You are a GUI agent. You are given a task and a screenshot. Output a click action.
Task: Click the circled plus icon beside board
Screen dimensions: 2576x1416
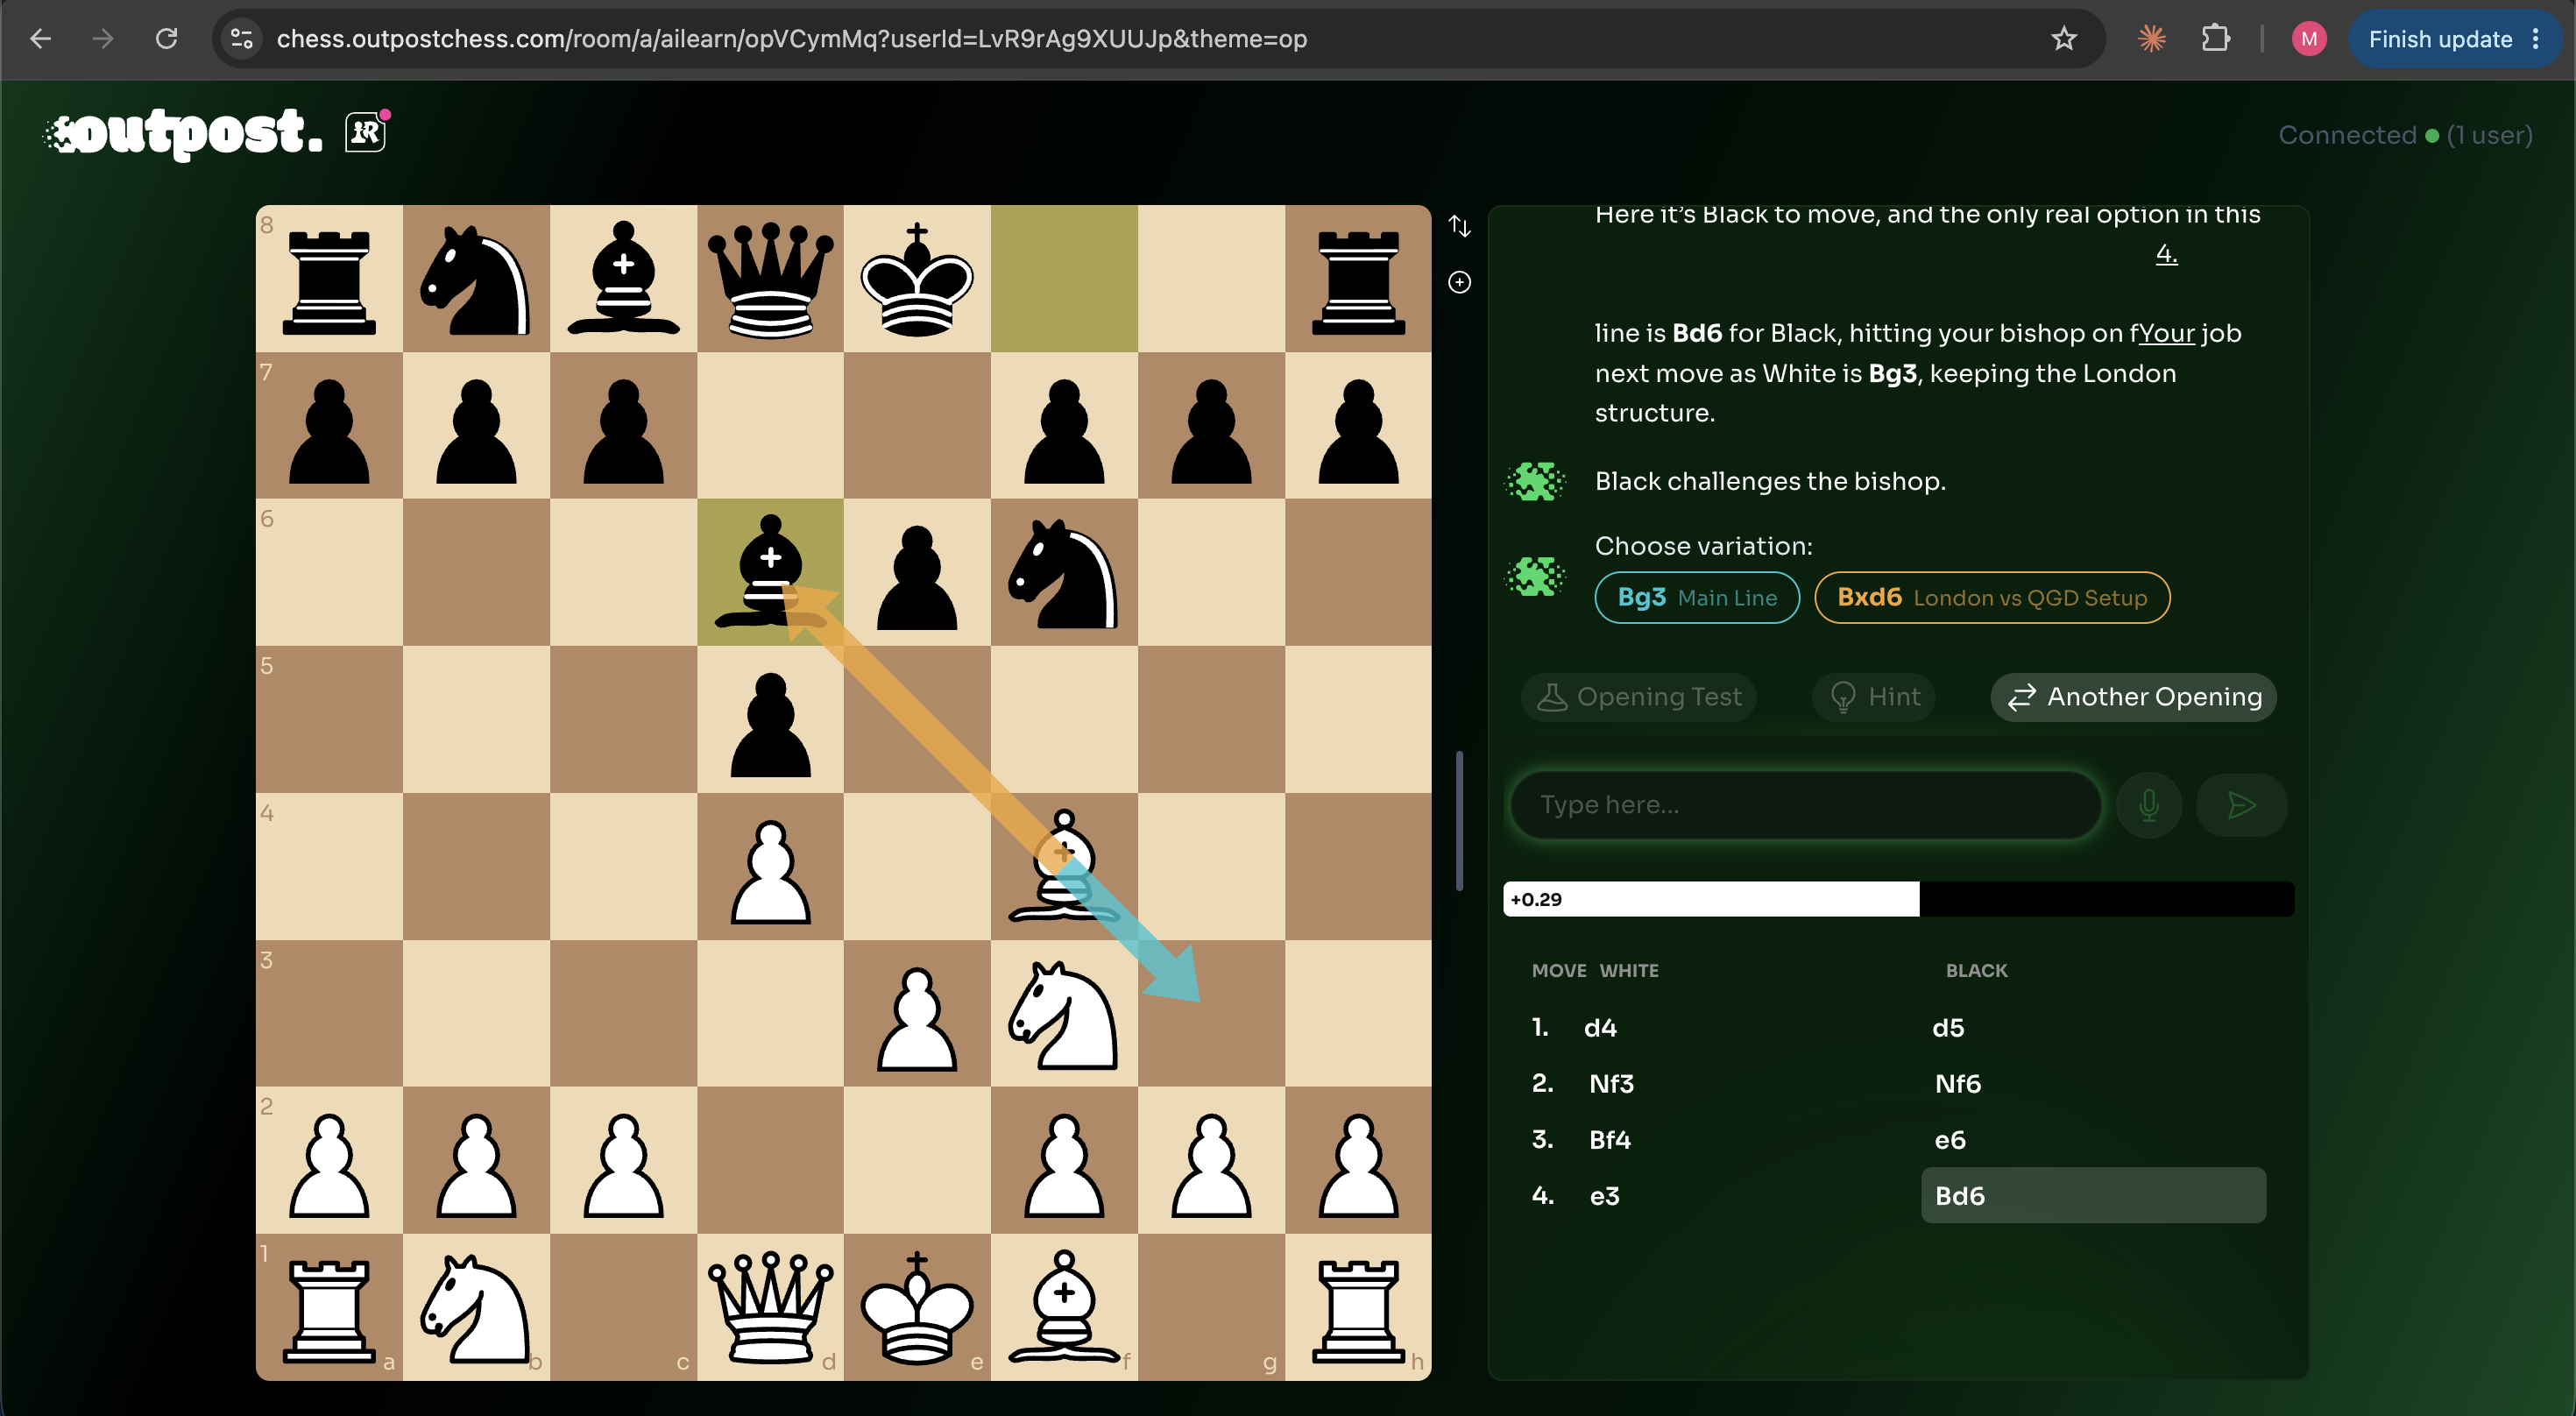tap(1459, 282)
